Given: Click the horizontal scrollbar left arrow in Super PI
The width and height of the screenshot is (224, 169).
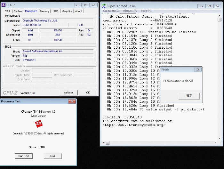Looking at the screenshot, I should click(x=104, y=142).
